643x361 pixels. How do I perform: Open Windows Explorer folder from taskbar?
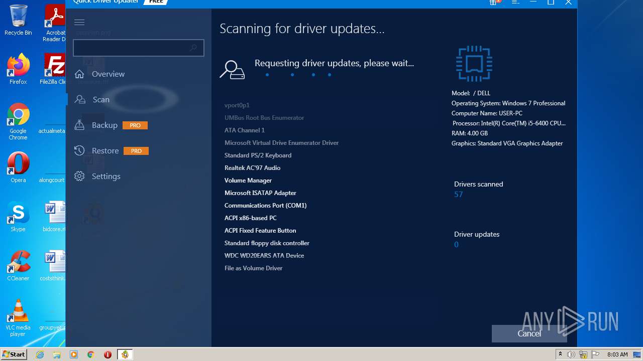point(57,354)
